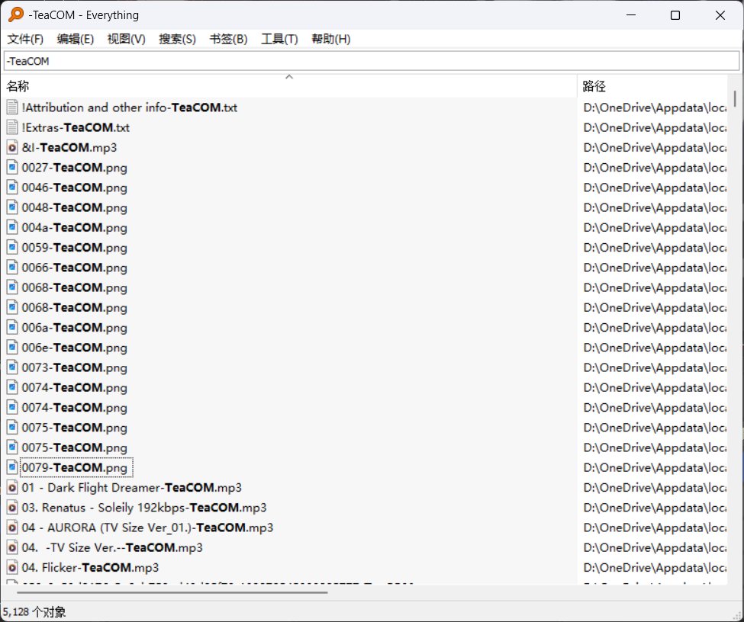Sort results by the 名称 column header
Viewport: 744px width, 622px height.
coord(288,86)
